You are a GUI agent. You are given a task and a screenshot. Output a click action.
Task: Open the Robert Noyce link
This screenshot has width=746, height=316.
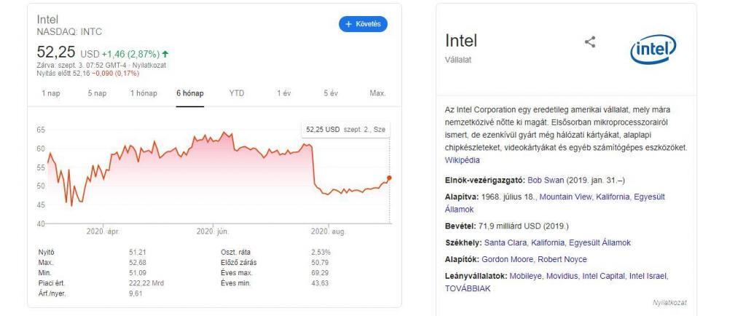pos(562,259)
